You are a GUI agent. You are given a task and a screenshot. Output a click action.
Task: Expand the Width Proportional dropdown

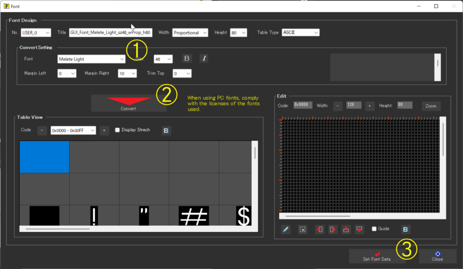pyautogui.click(x=190, y=32)
